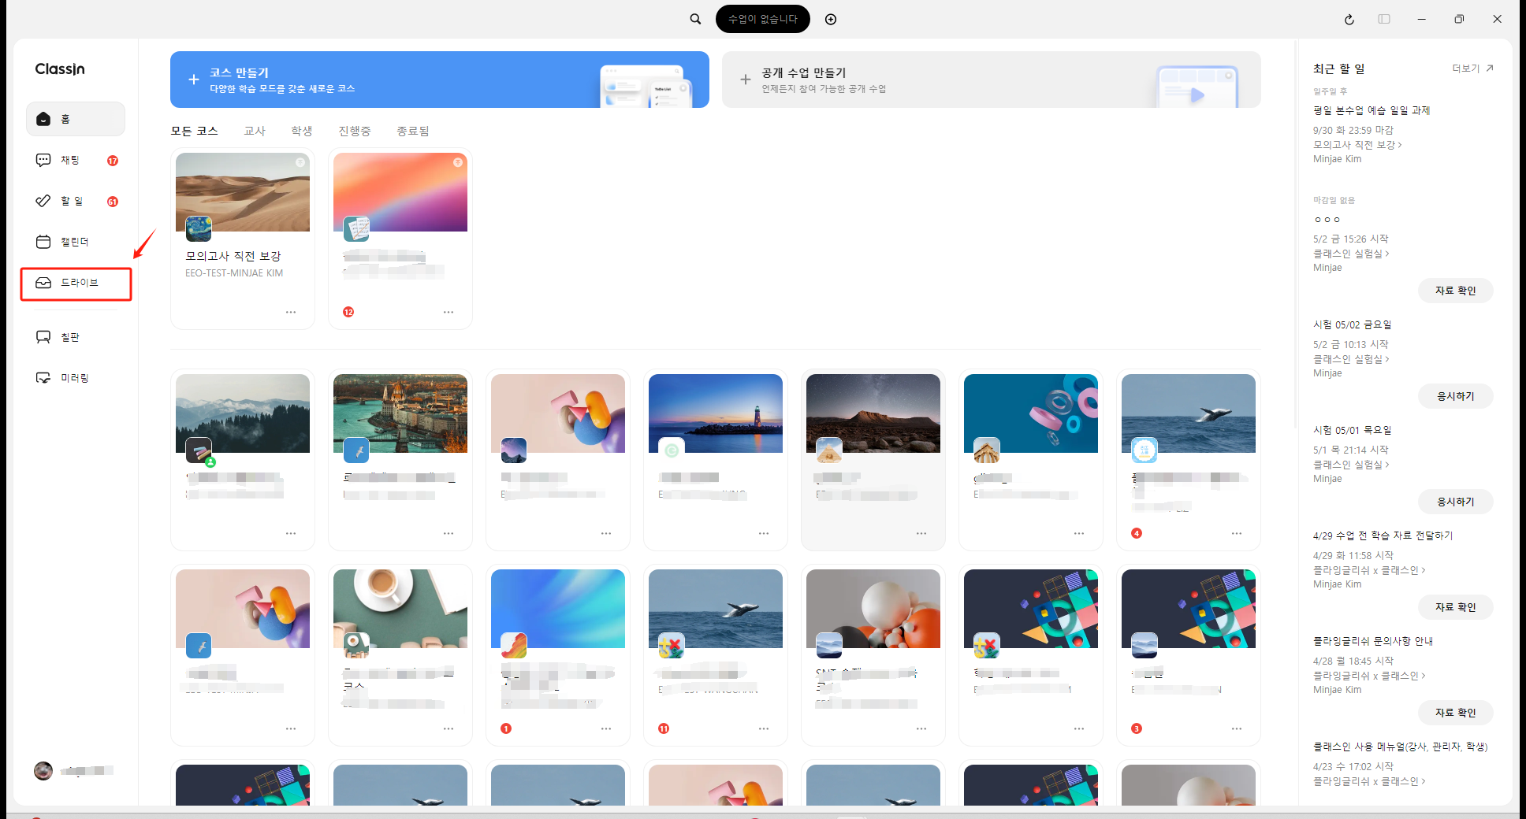
Task: Expand 더보기 in 최근 할 일
Action: (1472, 69)
